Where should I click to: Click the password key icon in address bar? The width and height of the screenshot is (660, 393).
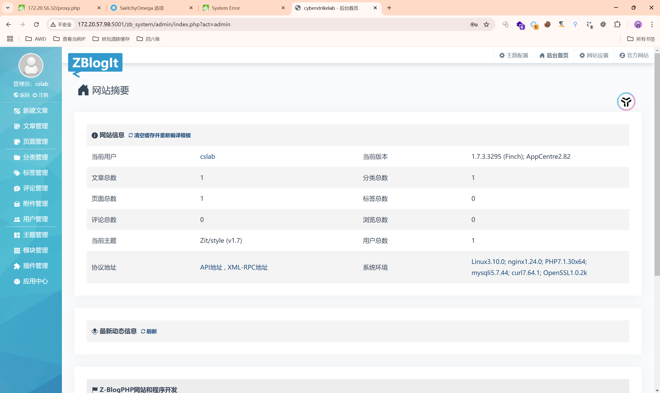point(474,24)
